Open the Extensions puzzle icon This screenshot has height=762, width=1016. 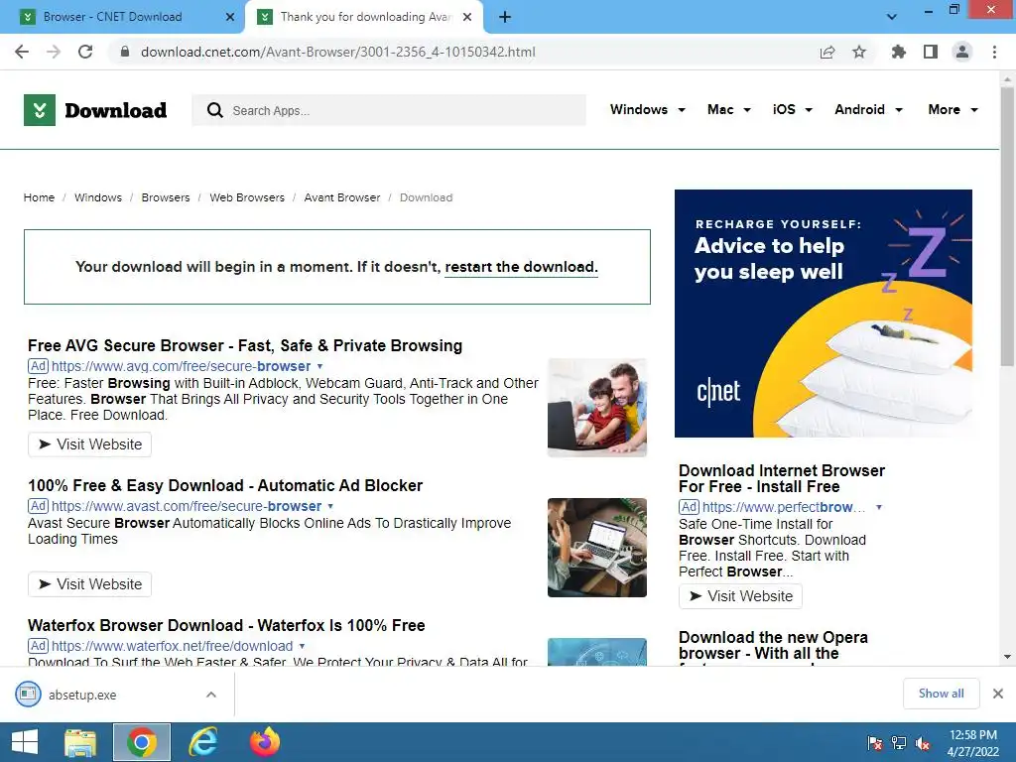pos(898,52)
